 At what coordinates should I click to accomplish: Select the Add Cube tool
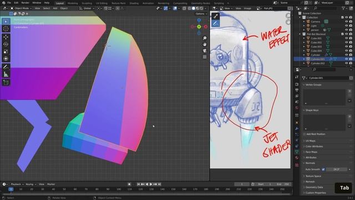[x=6, y=82]
